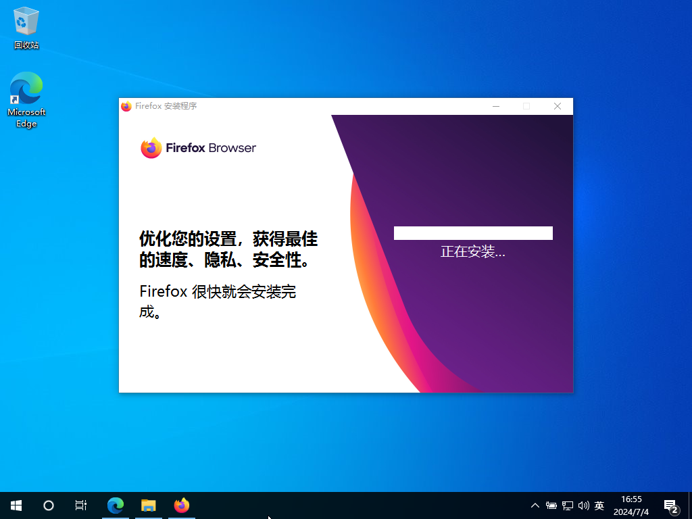692x519 pixels.
Task: Switch the input language via the 英 indicator
Action: (x=599, y=505)
